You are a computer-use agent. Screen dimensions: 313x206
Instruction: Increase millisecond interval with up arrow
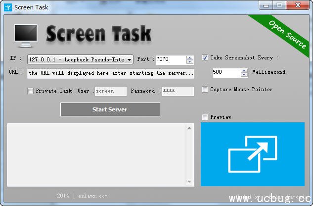coord(244,70)
